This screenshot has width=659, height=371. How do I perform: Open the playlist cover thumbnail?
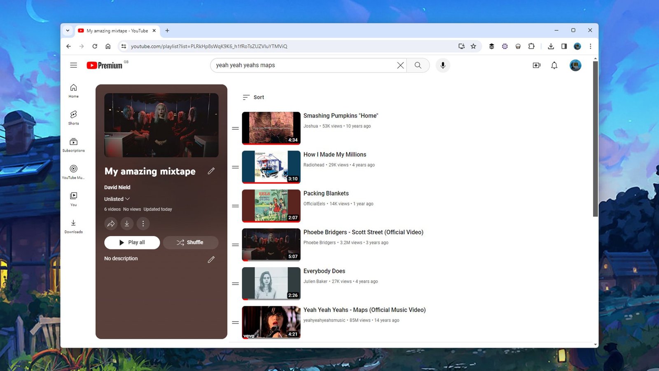pyautogui.click(x=161, y=125)
